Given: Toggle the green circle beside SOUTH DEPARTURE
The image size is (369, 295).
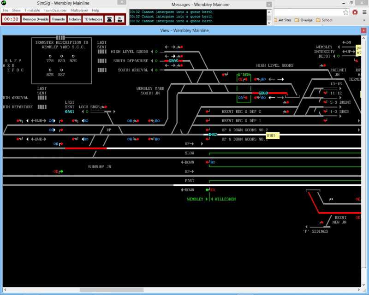Looking at the screenshot, I should click(156, 61).
